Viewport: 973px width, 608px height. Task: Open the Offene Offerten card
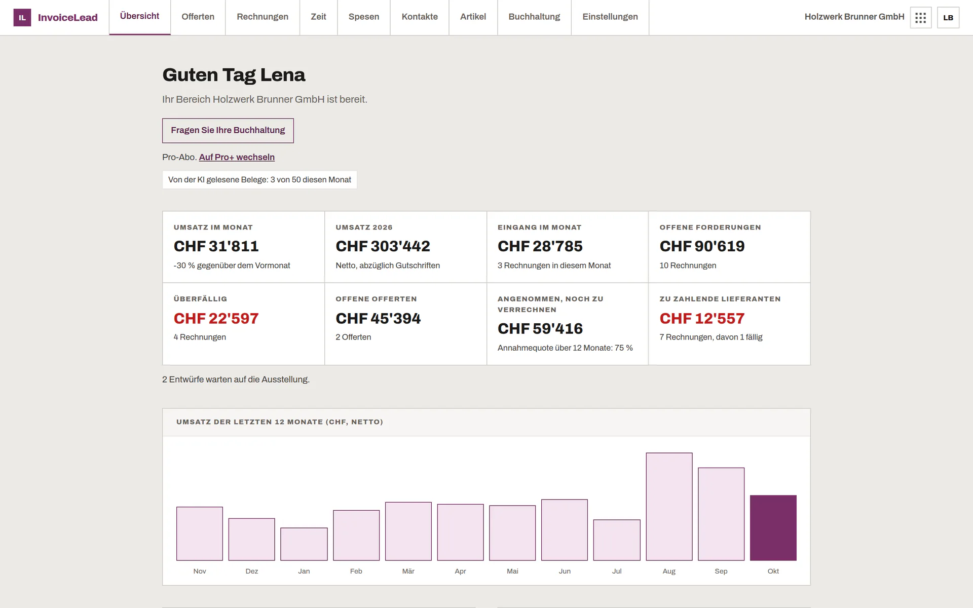pyautogui.click(x=405, y=324)
